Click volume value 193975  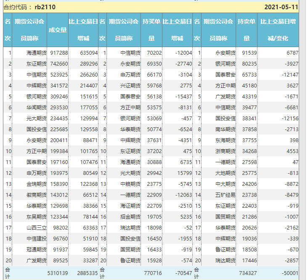click(59, 173)
